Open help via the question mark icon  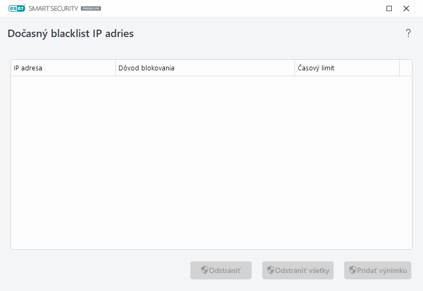[408, 33]
